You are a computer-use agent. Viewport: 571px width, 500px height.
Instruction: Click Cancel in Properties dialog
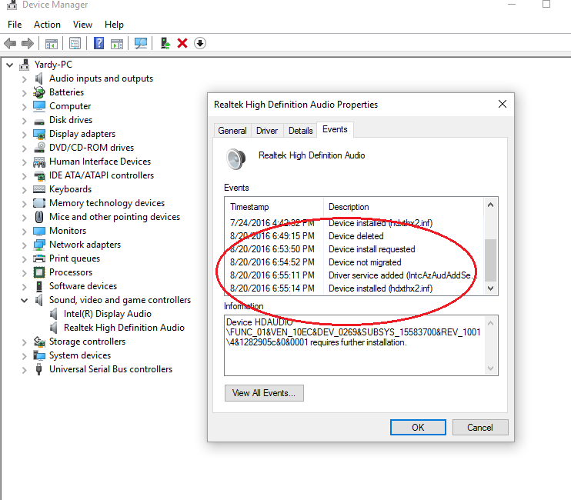480,427
